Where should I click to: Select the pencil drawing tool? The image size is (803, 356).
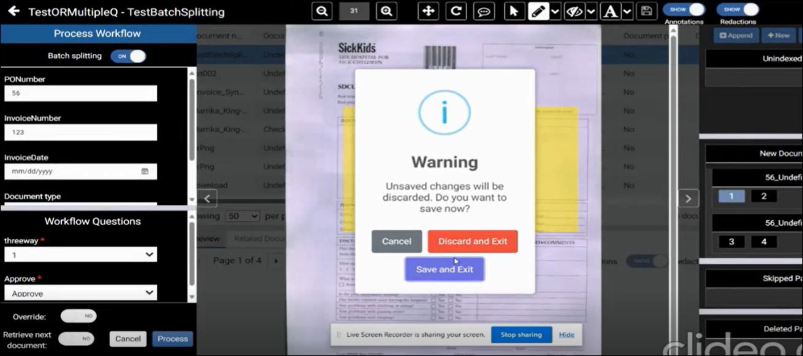(x=538, y=11)
